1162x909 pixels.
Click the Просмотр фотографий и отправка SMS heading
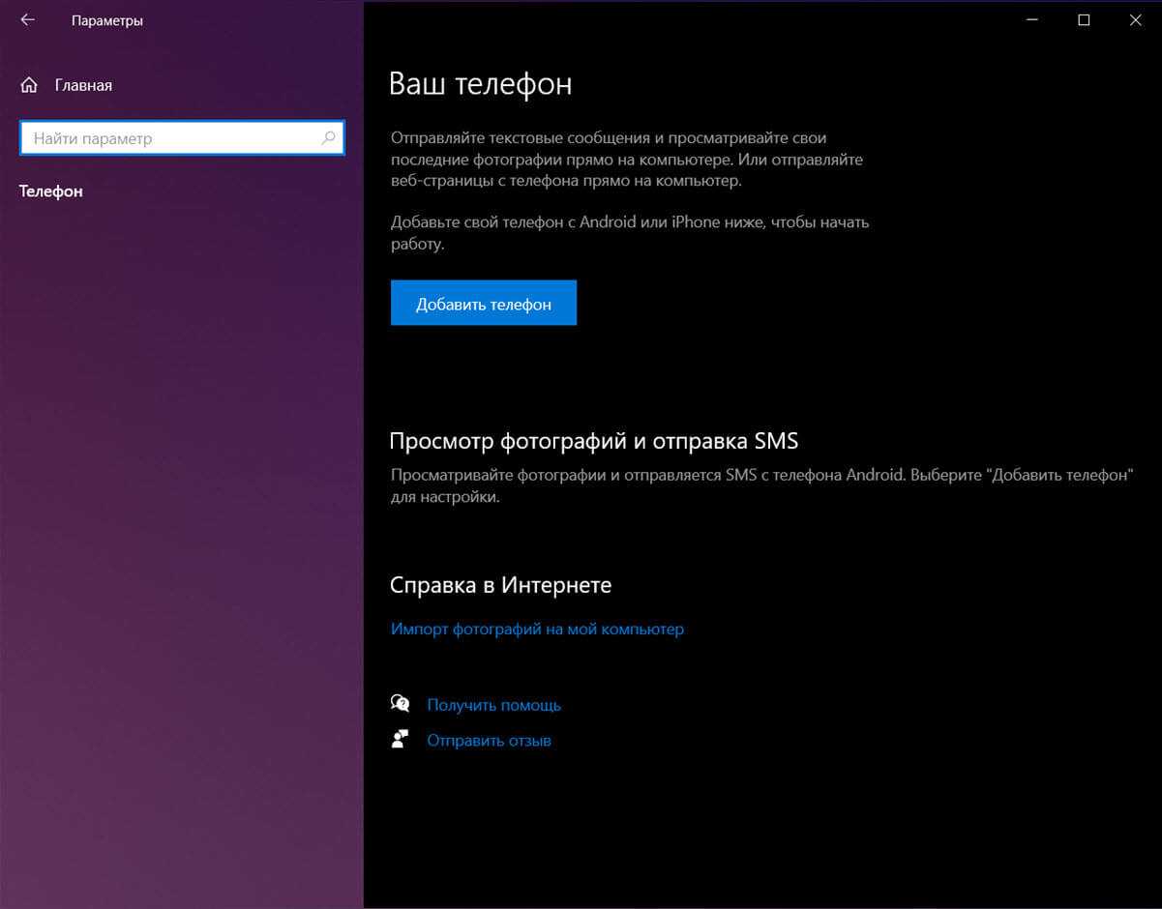tap(593, 441)
